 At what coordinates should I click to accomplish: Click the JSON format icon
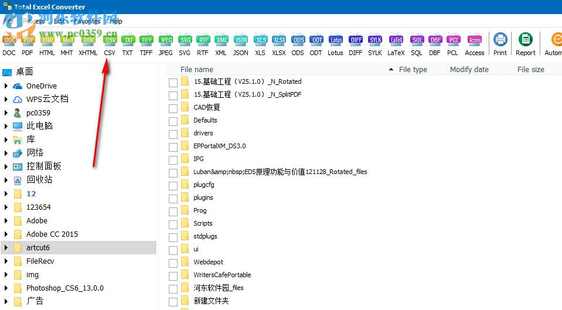tap(240, 40)
